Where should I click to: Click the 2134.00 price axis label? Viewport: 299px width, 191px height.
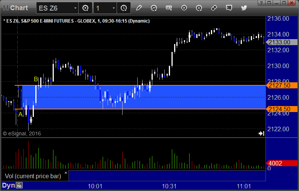[x=278, y=34]
